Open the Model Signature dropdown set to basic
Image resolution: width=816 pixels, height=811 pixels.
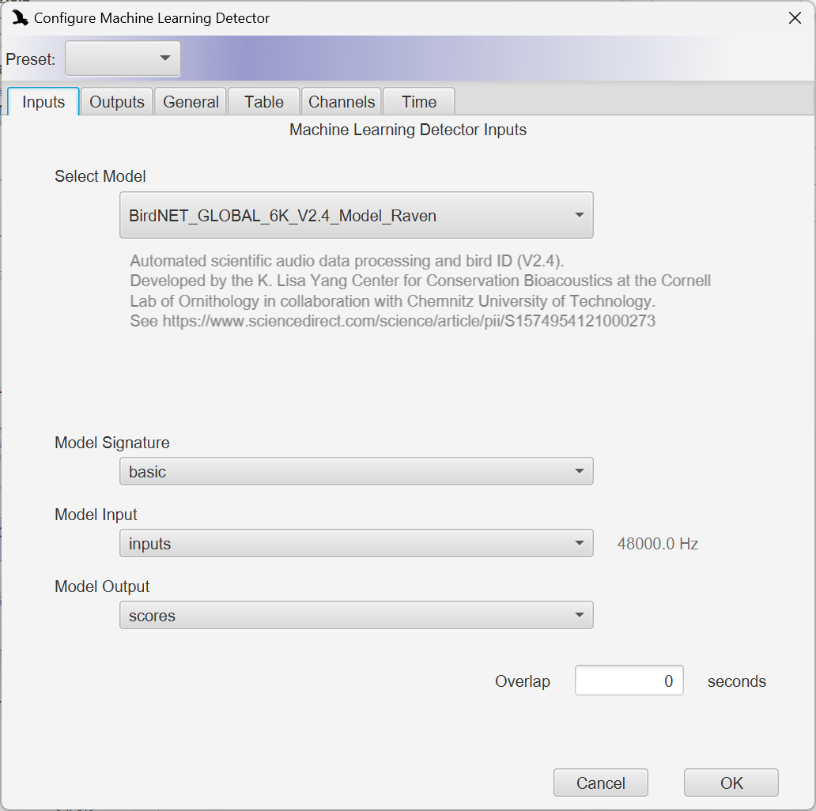357,471
